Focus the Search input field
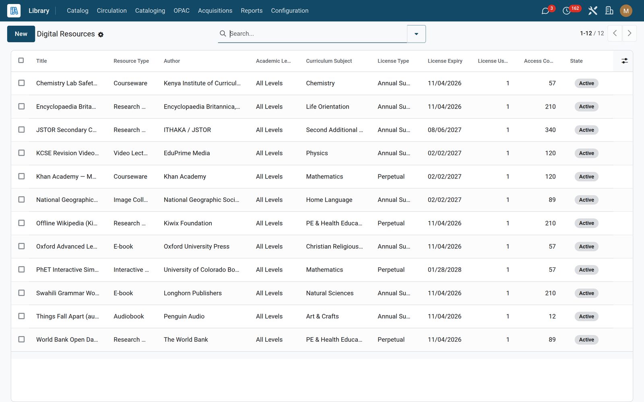Viewport: 644px width, 402px height. [316, 33]
